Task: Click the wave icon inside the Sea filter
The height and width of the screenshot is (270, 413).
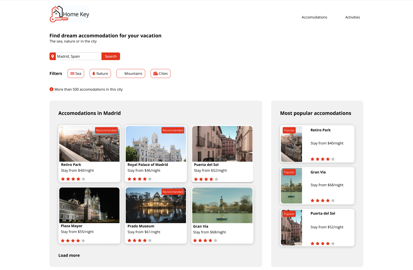Action: tap(72, 73)
